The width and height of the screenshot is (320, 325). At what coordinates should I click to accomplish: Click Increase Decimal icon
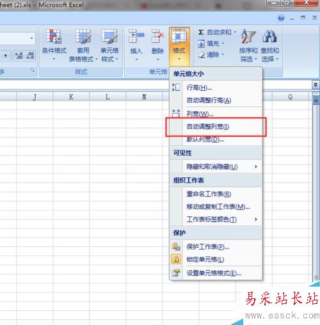tap(19, 56)
